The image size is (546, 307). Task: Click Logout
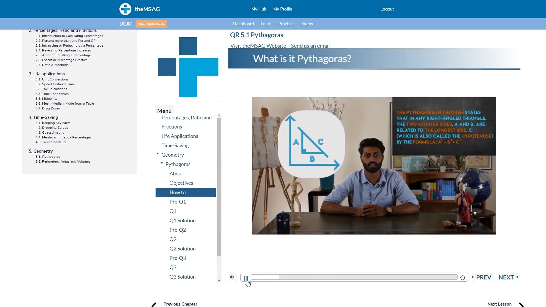[x=387, y=9]
